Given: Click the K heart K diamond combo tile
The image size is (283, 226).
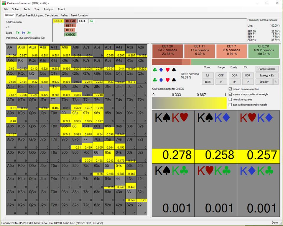Looking at the screenshot, I should [259, 137].
